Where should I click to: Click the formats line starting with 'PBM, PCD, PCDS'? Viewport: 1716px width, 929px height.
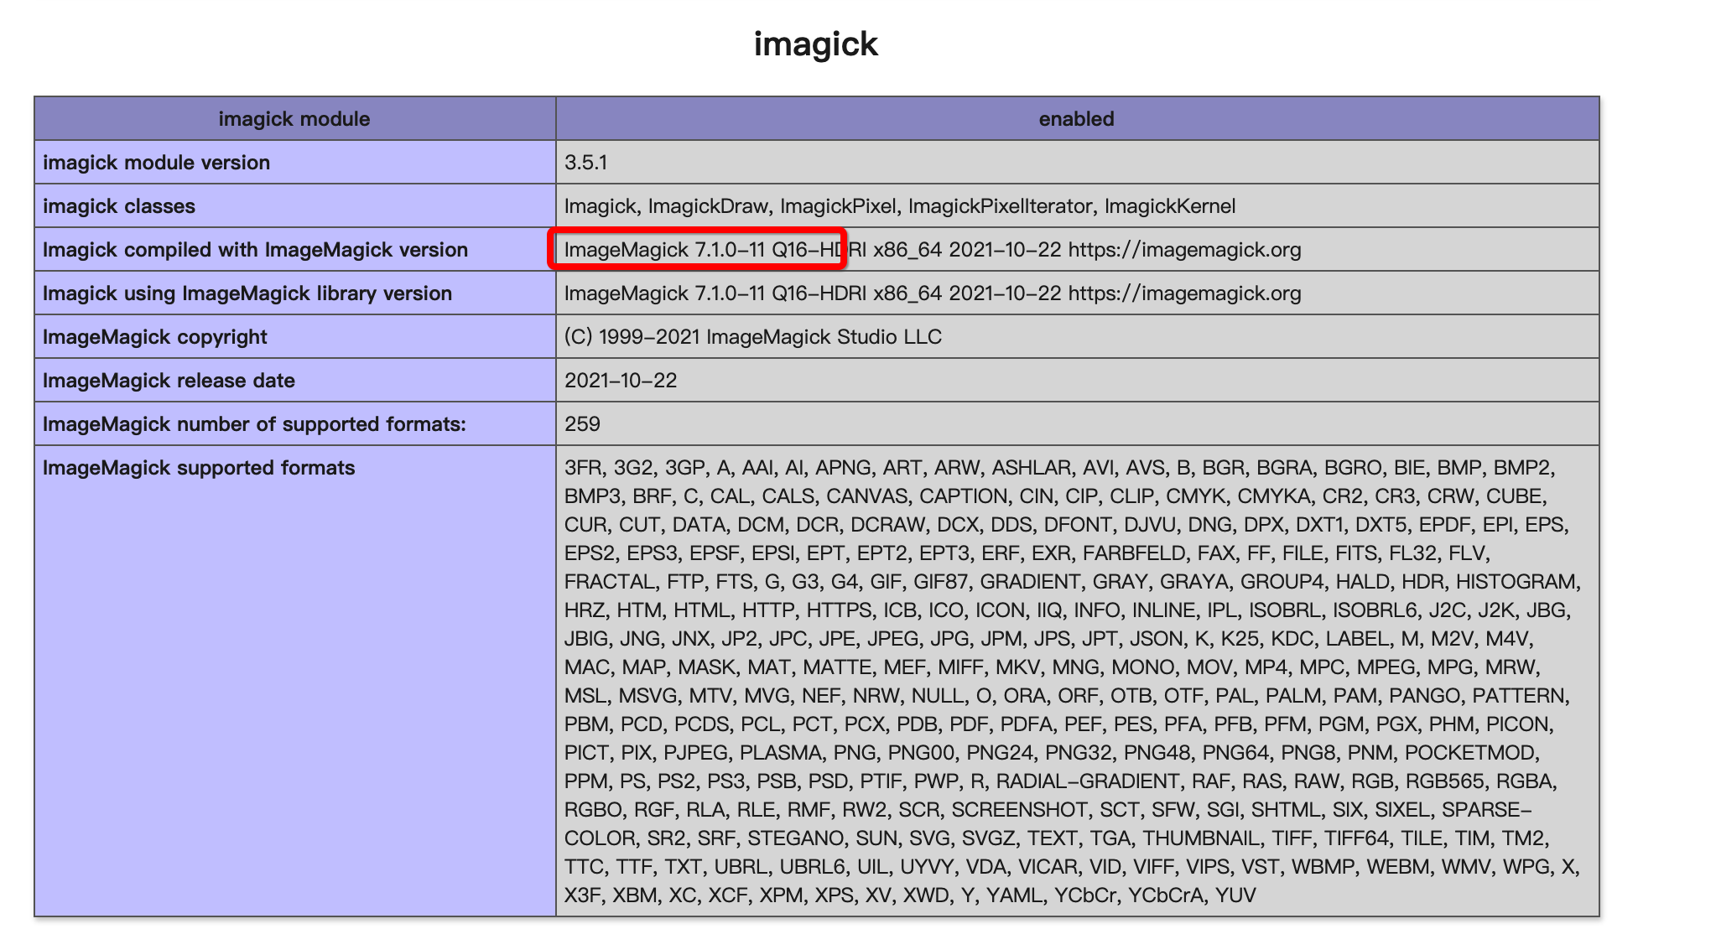pos(1059,724)
